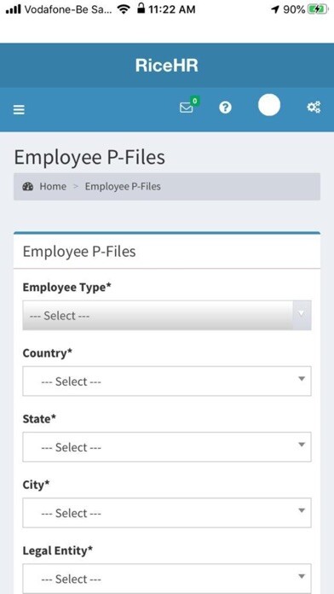Click Employee P-Files breadcrumb item
The height and width of the screenshot is (594, 334).
123,186
